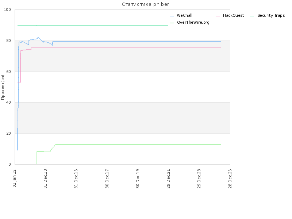Select the WeChall legend label
The image size is (292, 219).
(x=185, y=15)
